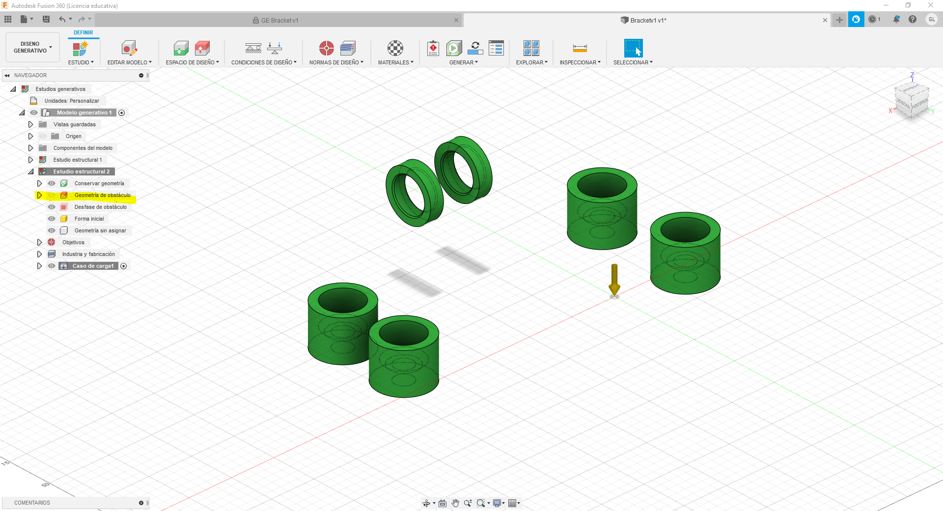Expand Vistas guardadas folder
The width and height of the screenshot is (943, 511).
tap(30, 124)
